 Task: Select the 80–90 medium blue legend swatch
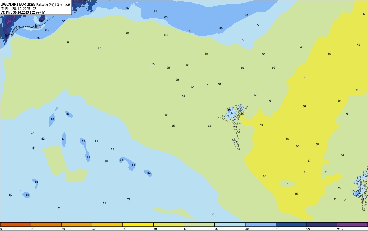[260, 224]
